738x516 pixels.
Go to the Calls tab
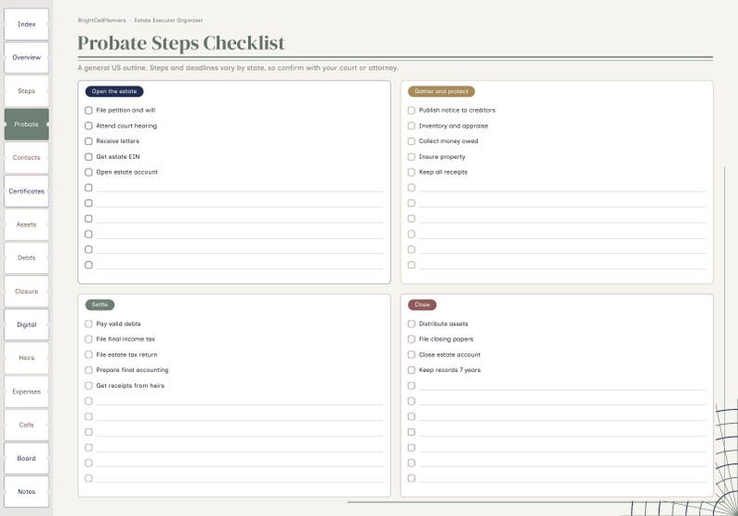[26, 425]
